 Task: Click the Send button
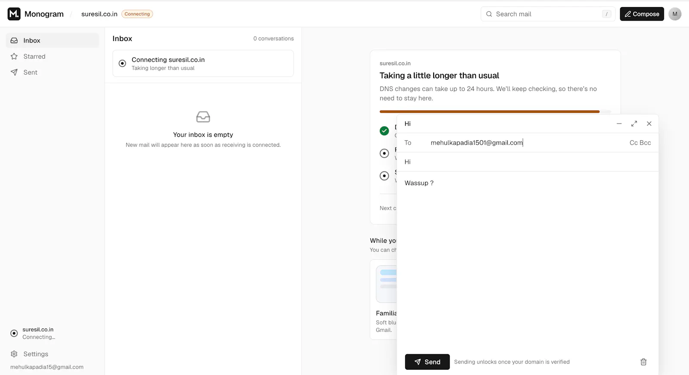tap(427, 362)
